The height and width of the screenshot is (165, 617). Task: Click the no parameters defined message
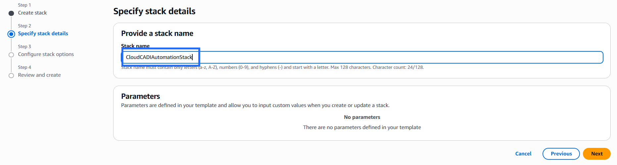click(362, 127)
